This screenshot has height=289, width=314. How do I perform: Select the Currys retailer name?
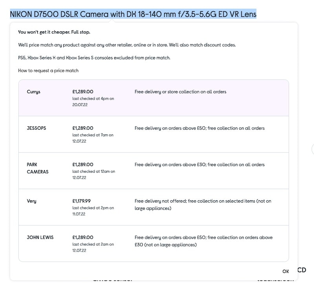(33, 92)
